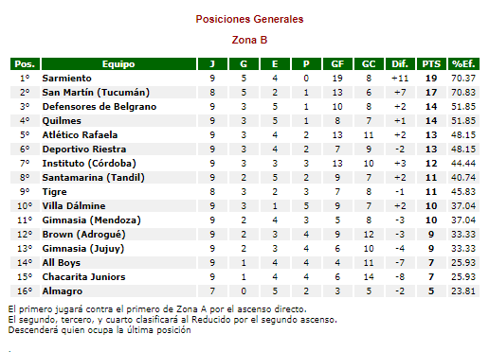Click the Dif. column header
The image size is (489, 352).
pyautogui.click(x=400, y=64)
